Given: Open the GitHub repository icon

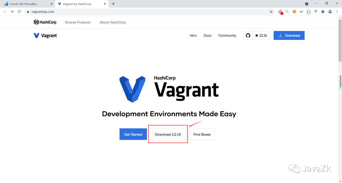Looking at the screenshot, I should point(248,35).
